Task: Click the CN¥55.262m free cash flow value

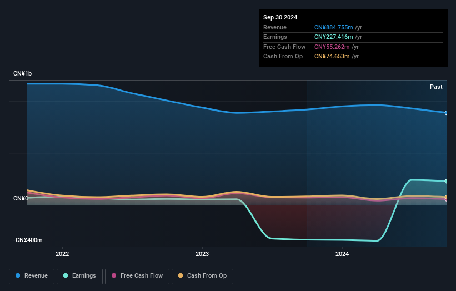Action: click(332, 47)
